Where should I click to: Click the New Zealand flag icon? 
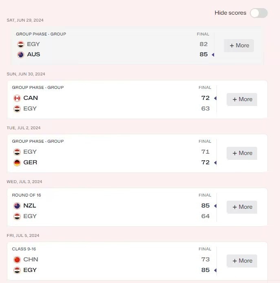[17, 206]
